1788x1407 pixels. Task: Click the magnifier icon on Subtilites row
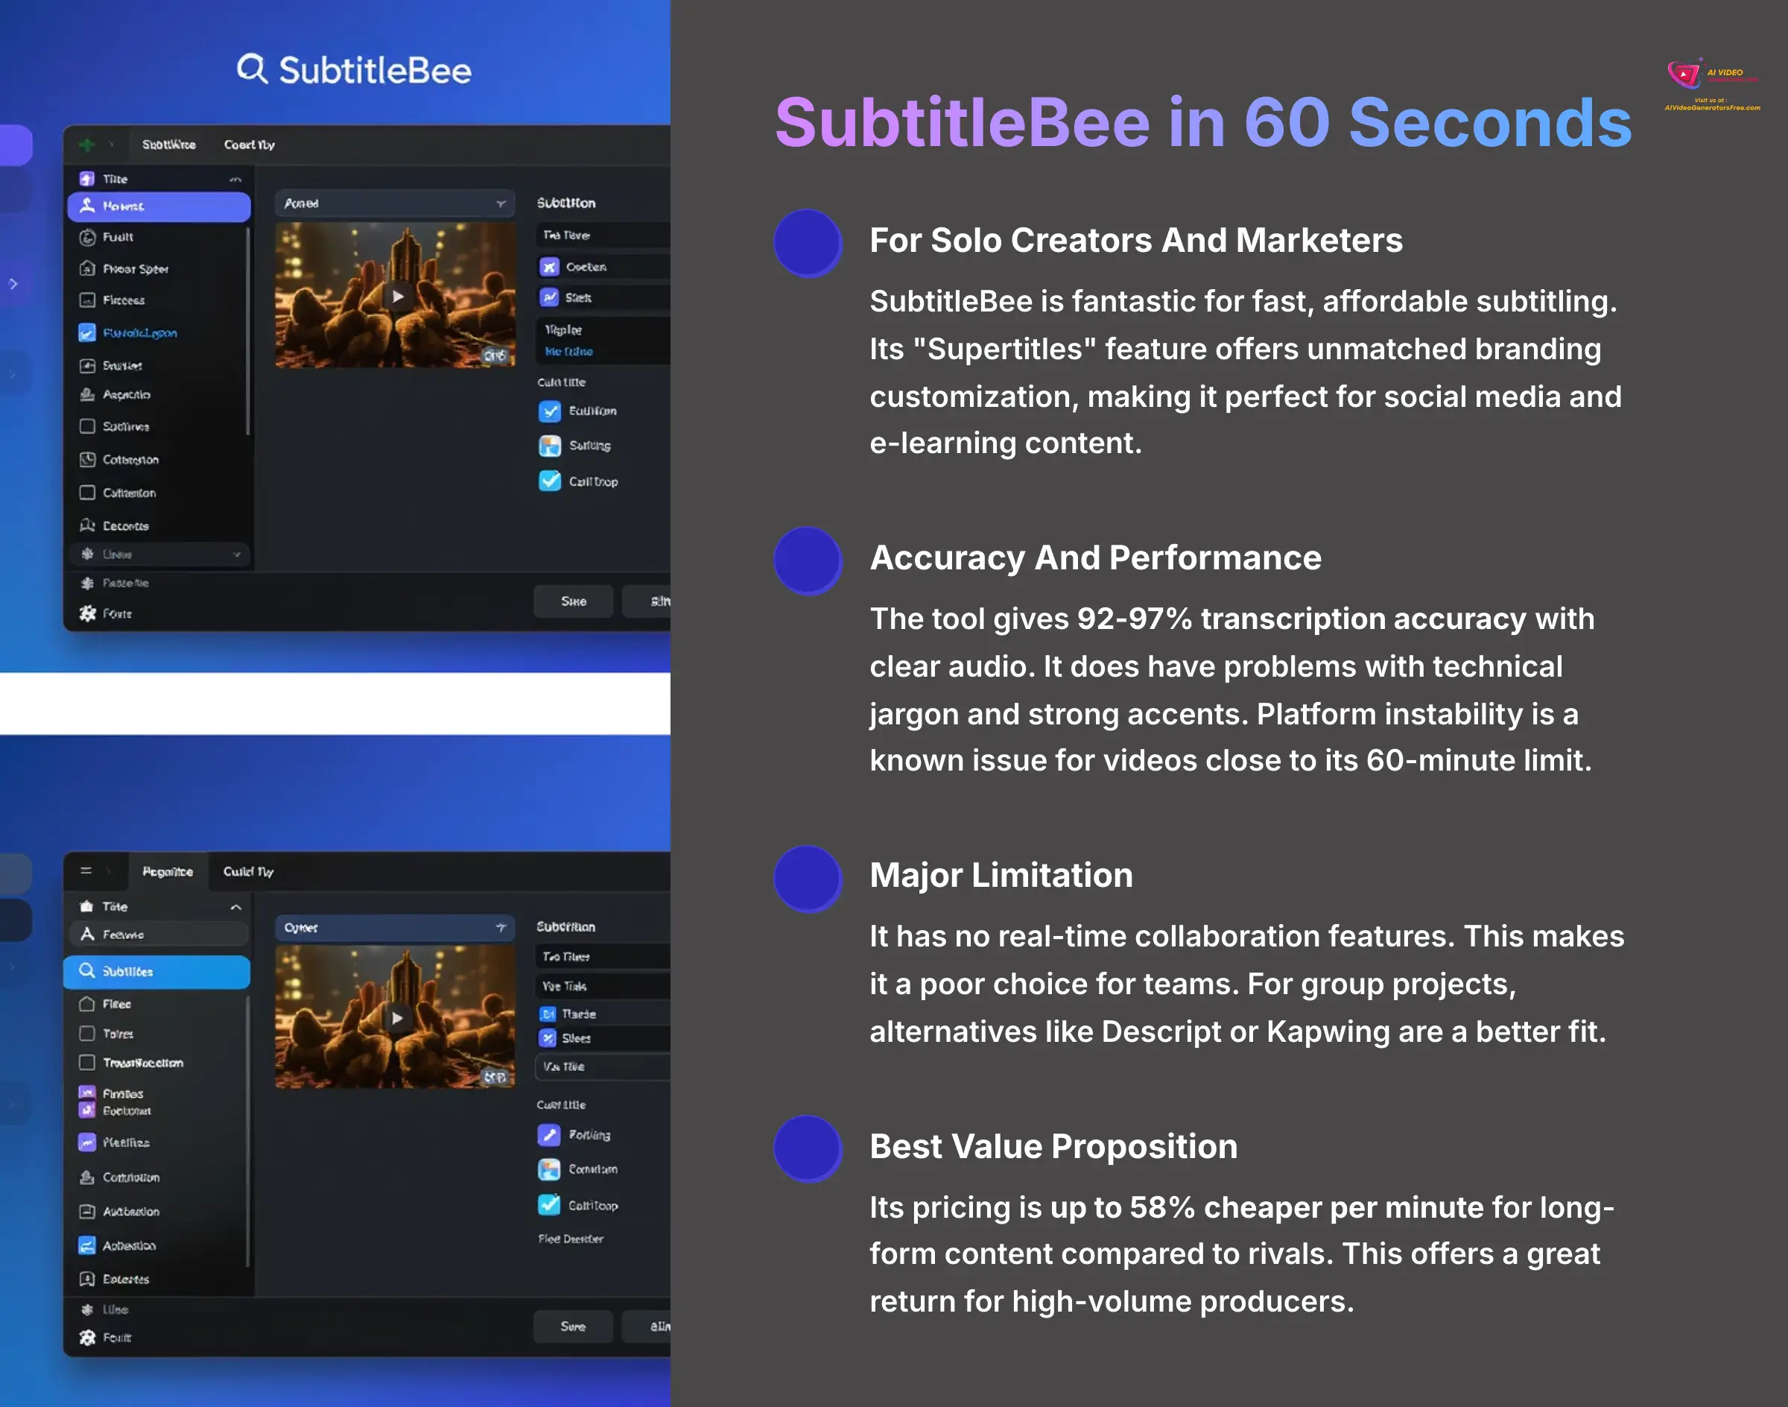pyautogui.click(x=86, y=971)
